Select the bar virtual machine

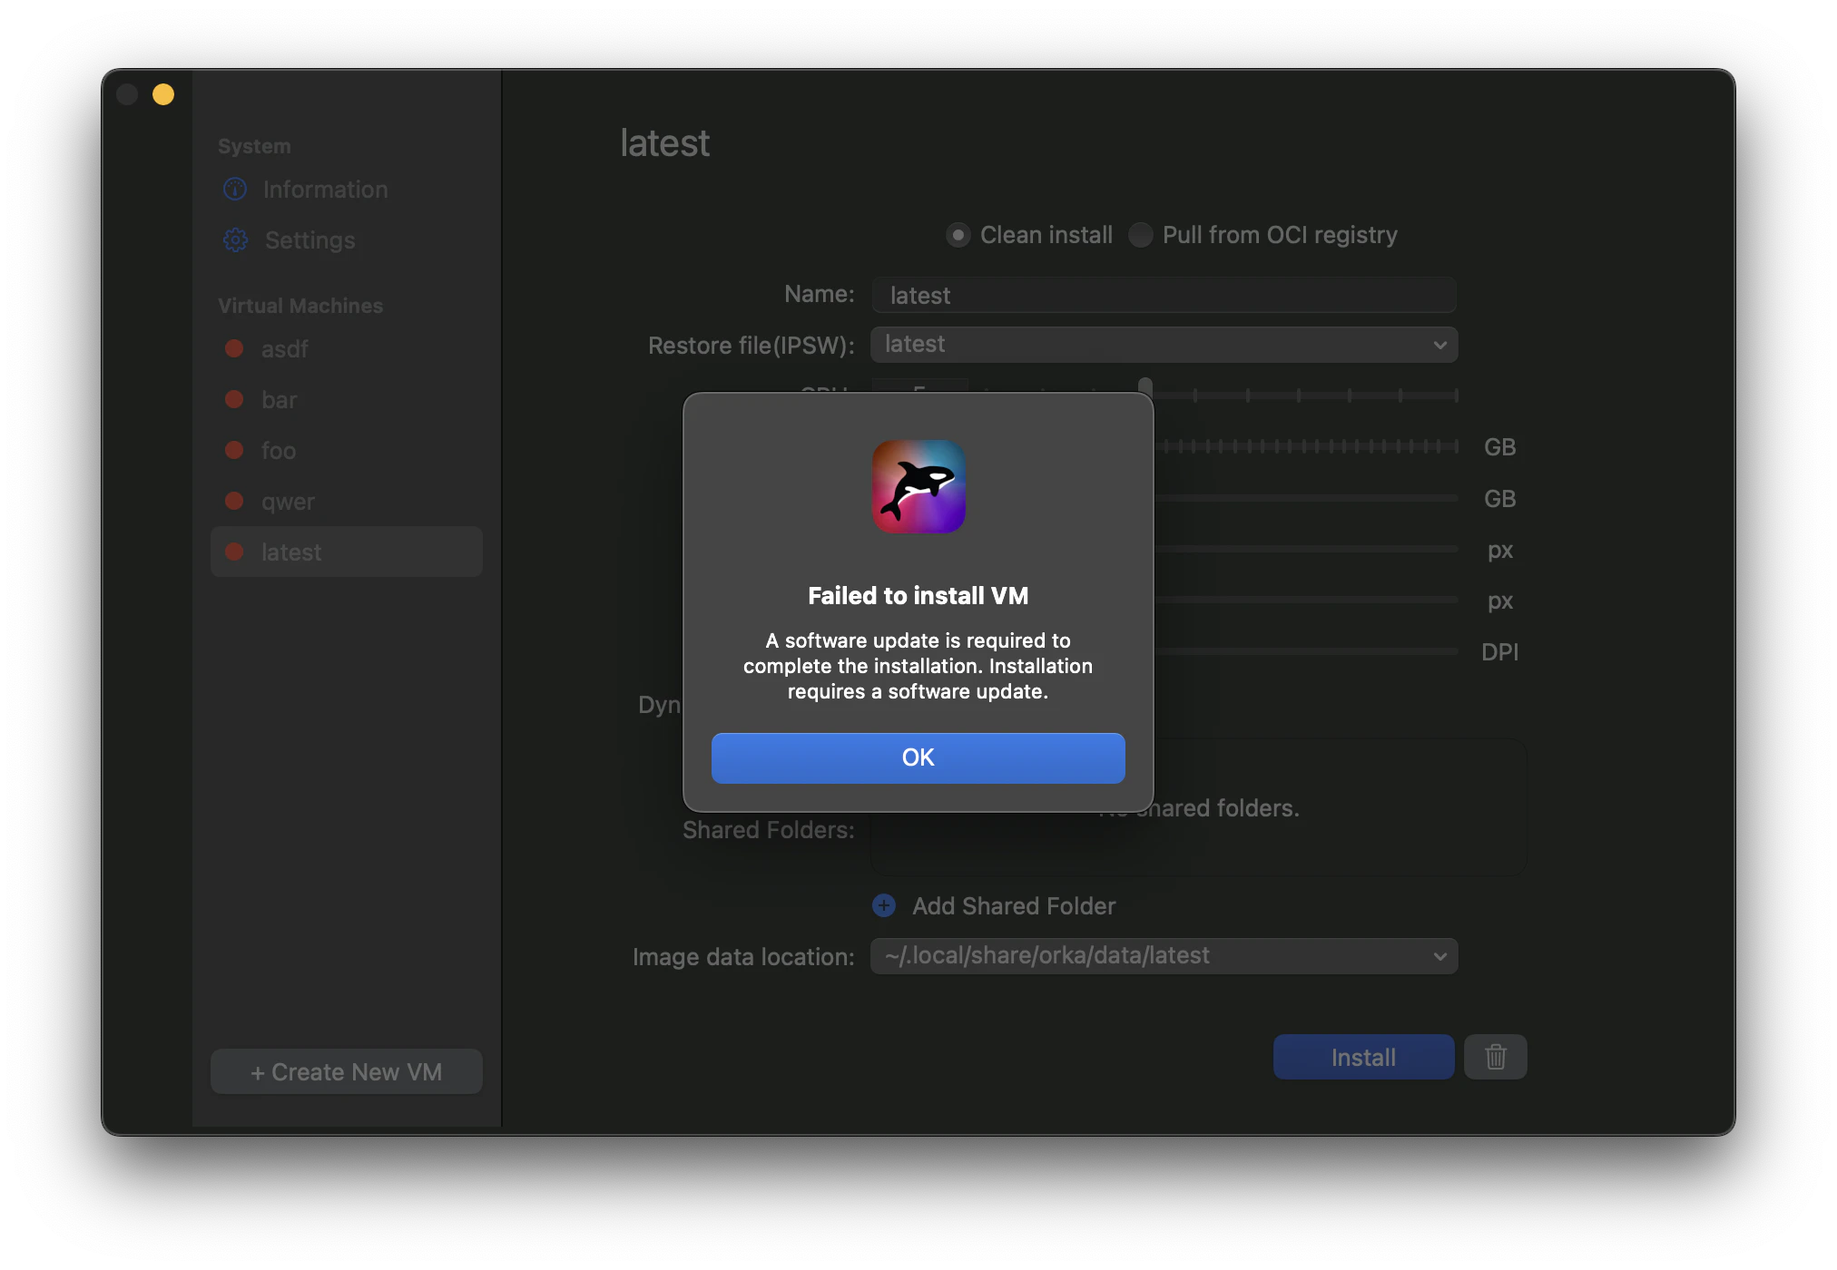coord(278,399)
